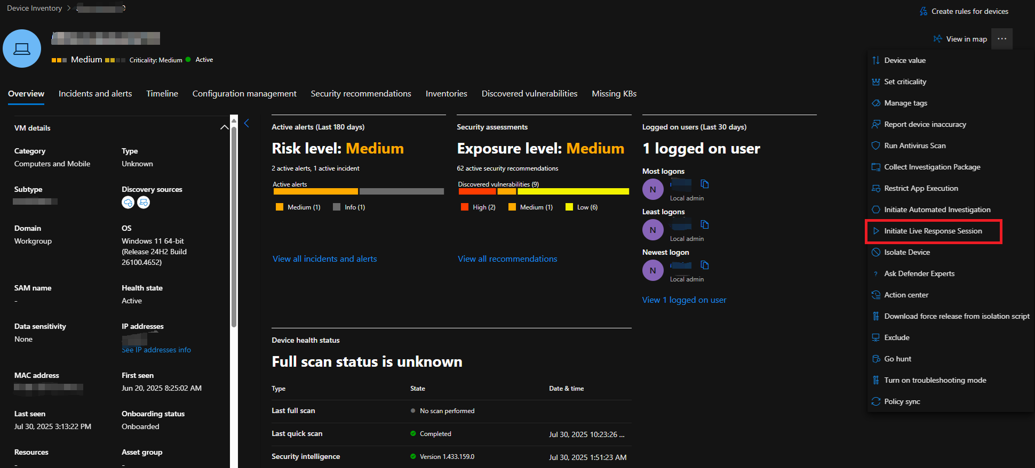Click the Restrict App Execution icon
1035x468 pixels.
point(875,188)
